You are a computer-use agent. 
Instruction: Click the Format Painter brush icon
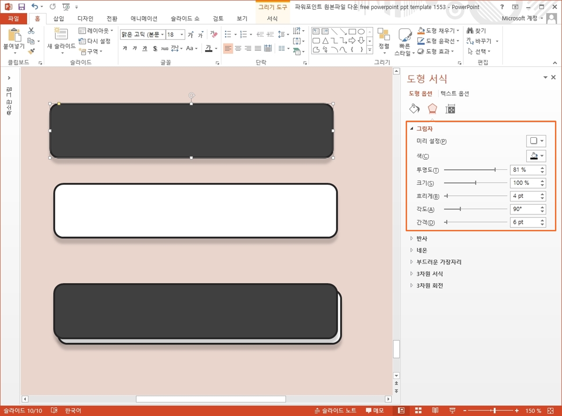(x=31, y=52)
